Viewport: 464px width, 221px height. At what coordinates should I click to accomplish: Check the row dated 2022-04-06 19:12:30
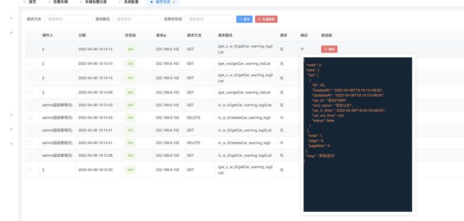pyautogui.click(x=30, y=170)
